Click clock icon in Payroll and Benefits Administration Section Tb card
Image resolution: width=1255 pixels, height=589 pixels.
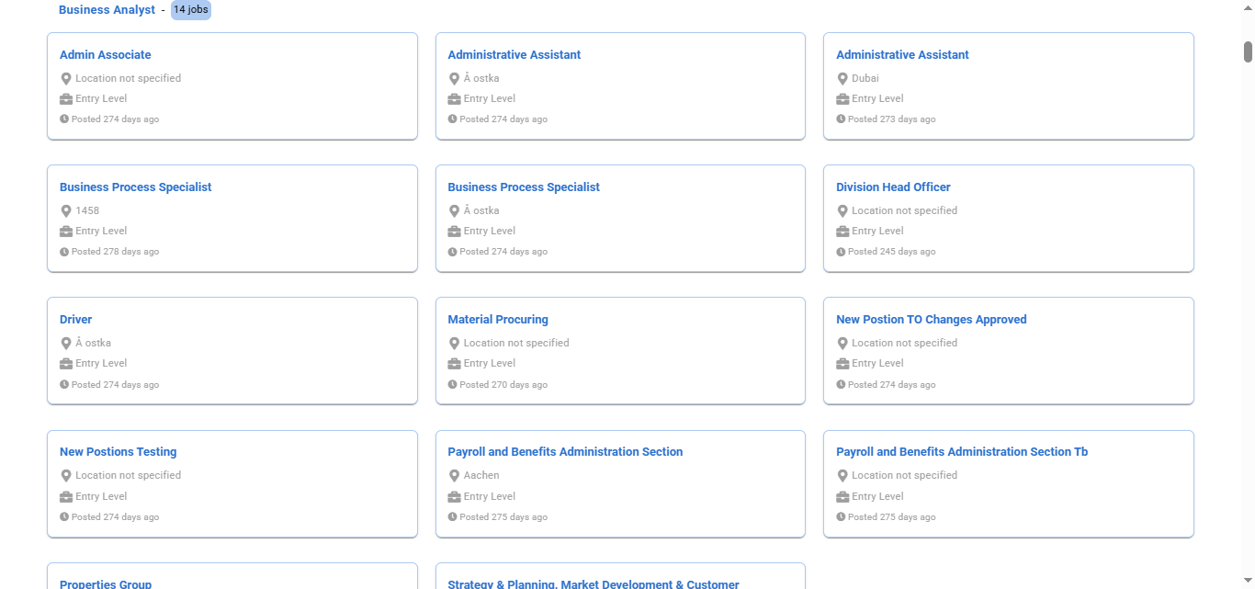coord(841,517)
